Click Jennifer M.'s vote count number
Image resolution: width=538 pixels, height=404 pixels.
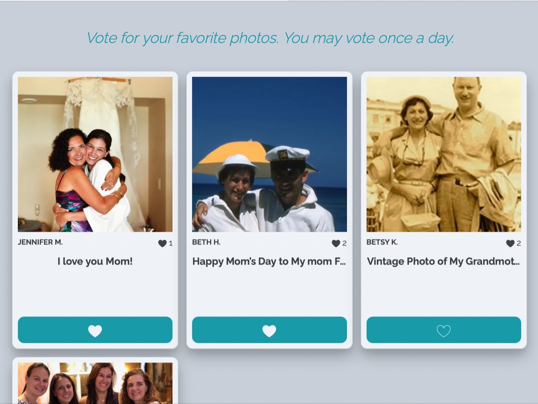(171, 244)
